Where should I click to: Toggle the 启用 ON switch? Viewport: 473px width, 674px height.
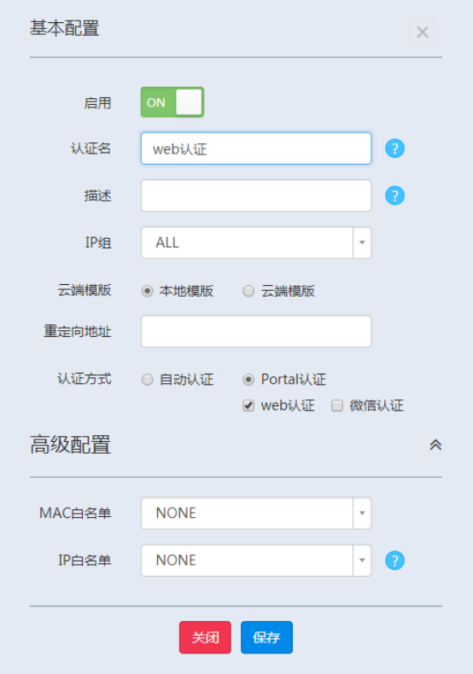point(172,102)
